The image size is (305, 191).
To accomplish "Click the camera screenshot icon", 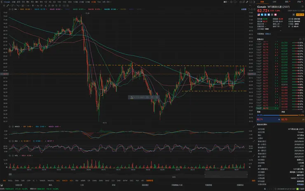I will tap(241, 2).
